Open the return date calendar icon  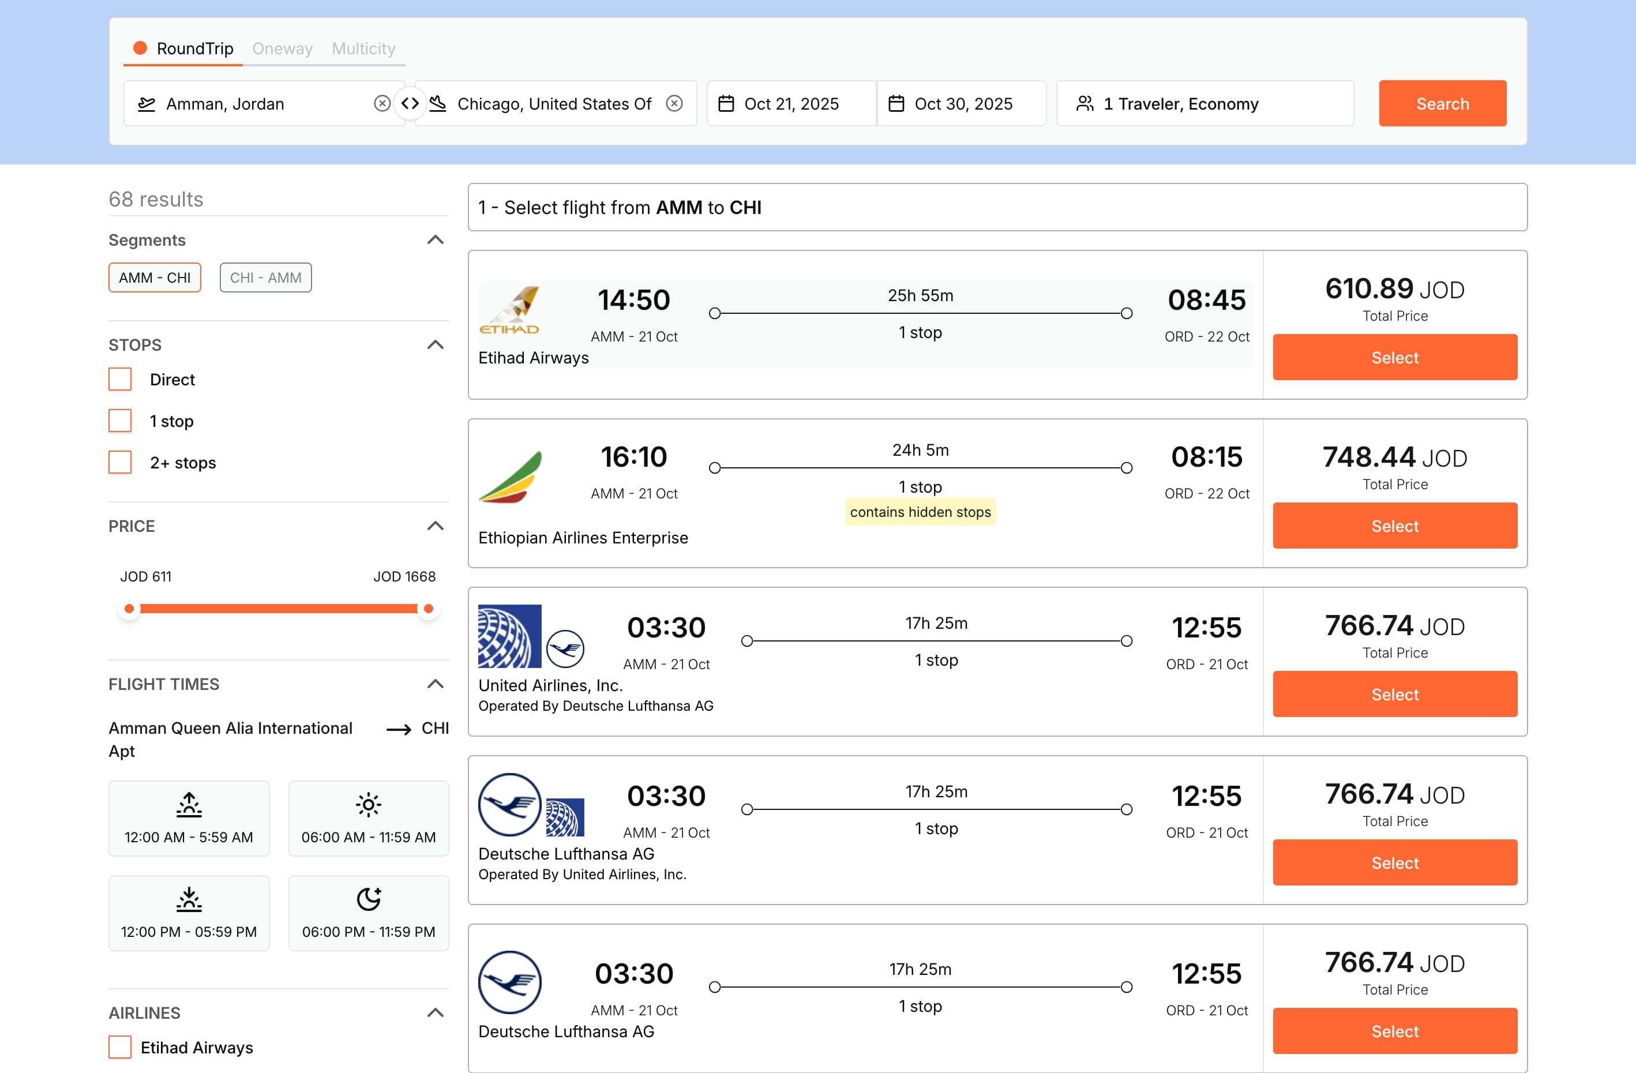[896, 103]
